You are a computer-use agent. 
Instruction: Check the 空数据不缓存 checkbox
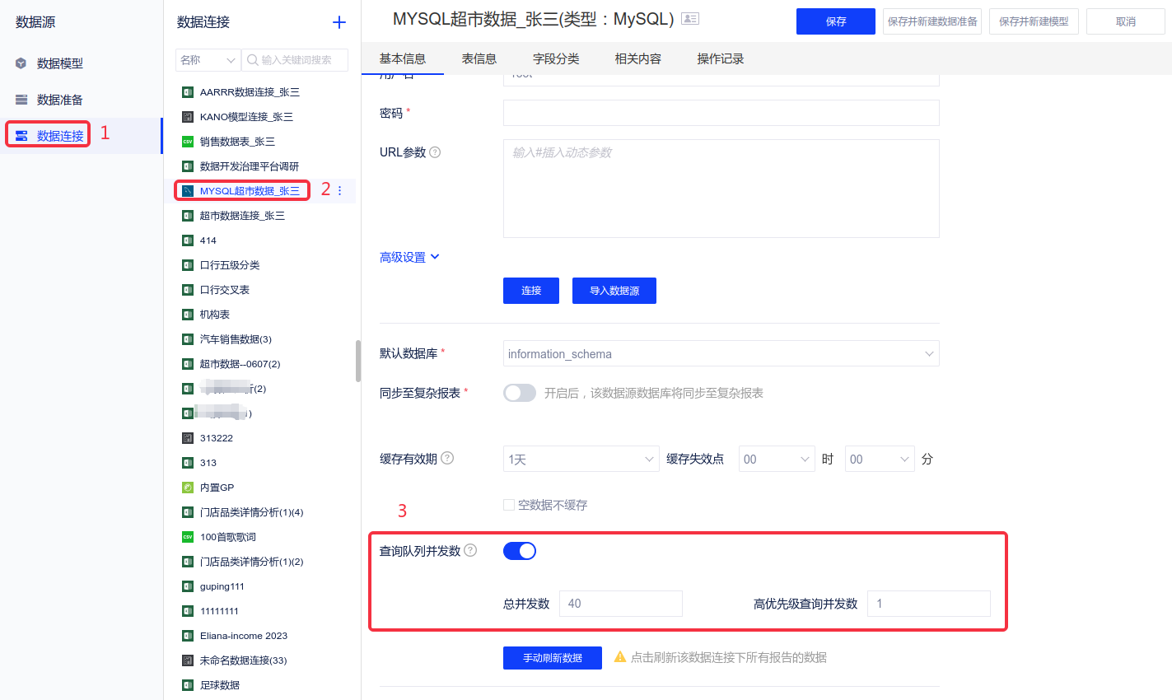[509, 505]
